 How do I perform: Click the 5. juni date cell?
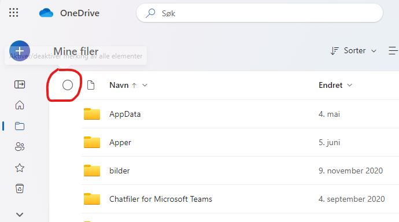tap(329, 142)
